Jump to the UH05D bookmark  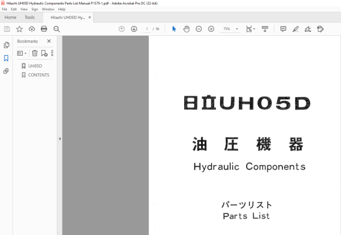coord(35,66)
